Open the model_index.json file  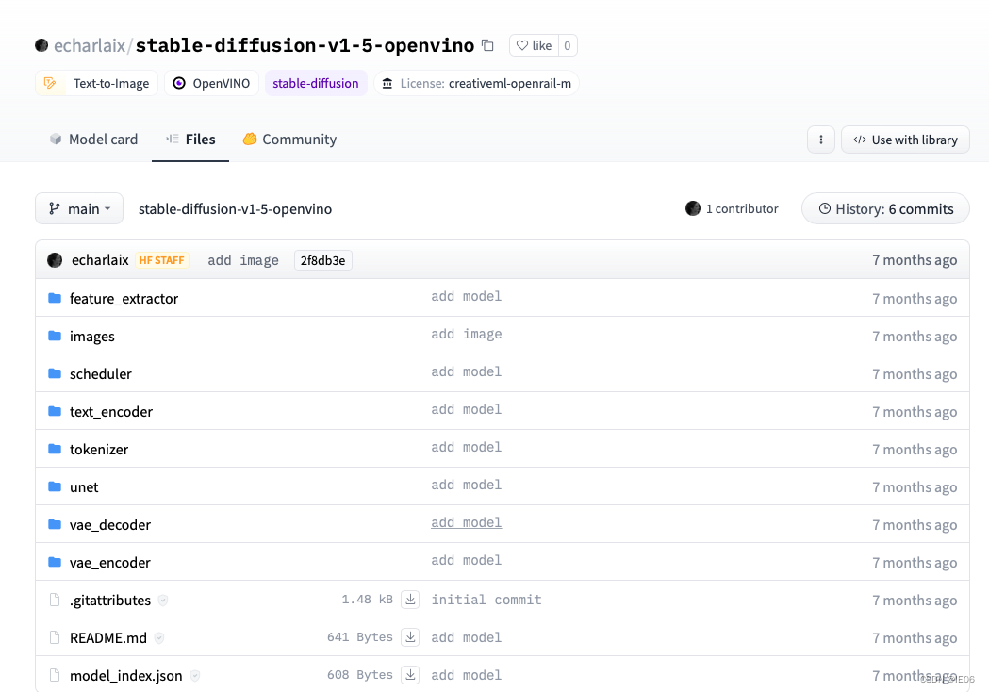click(126, 676)
